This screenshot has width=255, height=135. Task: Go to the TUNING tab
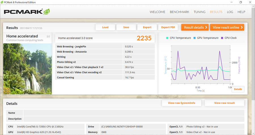pos(199,12)
